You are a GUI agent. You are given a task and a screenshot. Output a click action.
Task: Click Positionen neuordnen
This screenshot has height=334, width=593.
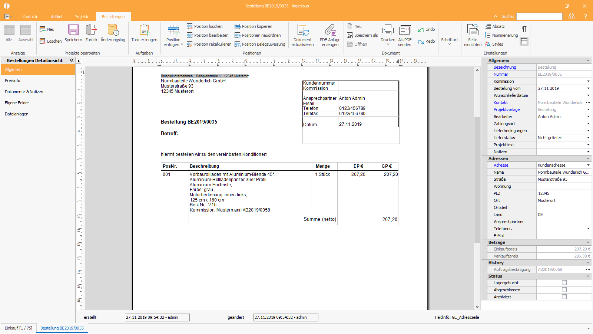click(x=258, y=35)
